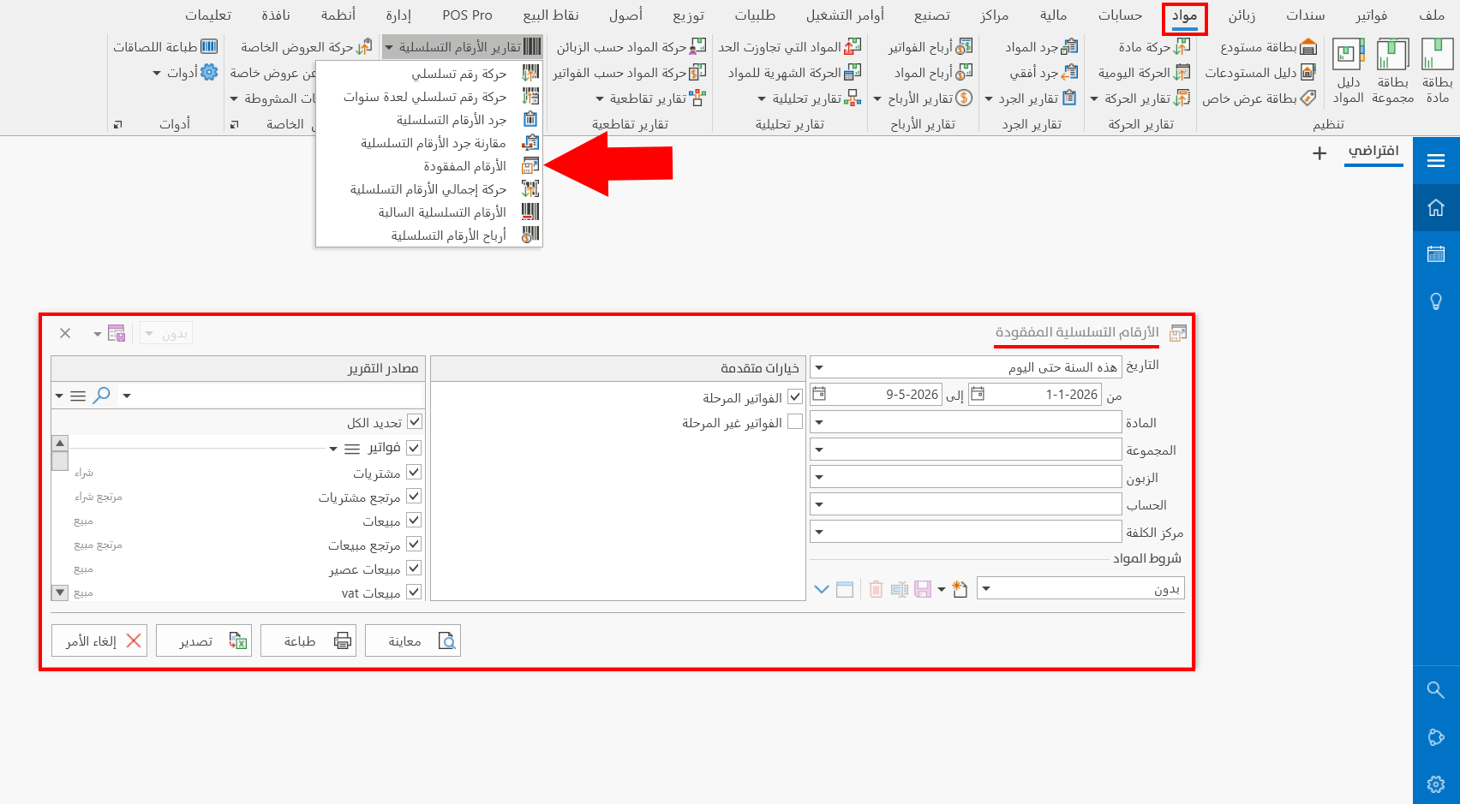Open بطاقة عرض خاص item
The image size is (1460, 804).
pos(1259,98)
